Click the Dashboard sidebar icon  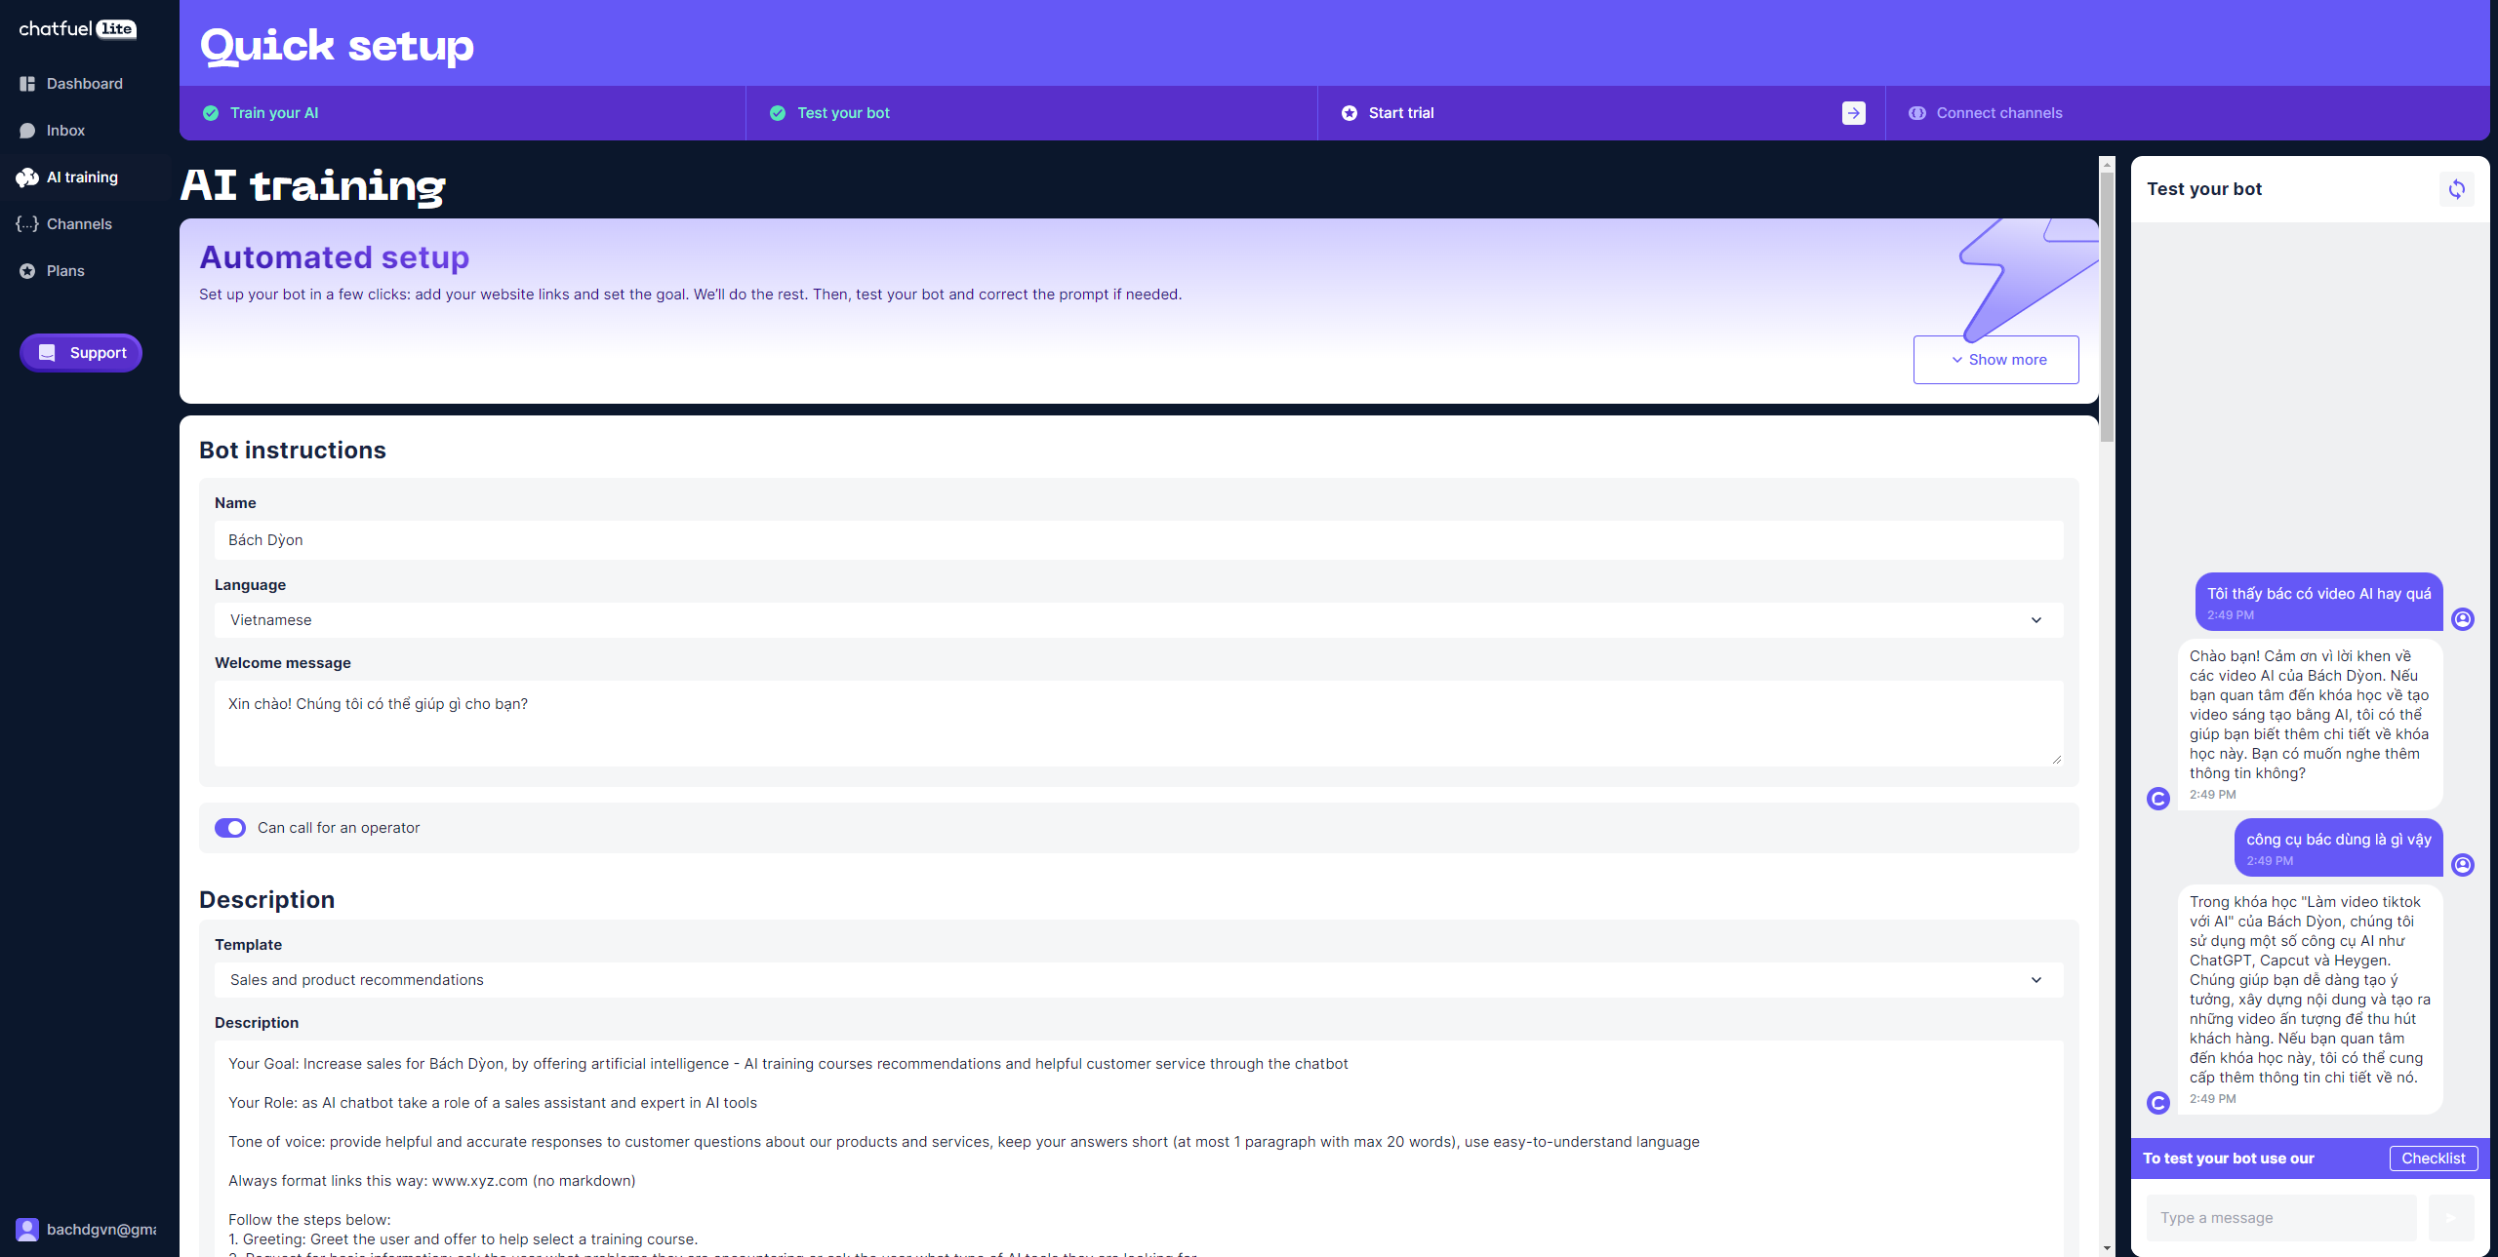(27, 84)
